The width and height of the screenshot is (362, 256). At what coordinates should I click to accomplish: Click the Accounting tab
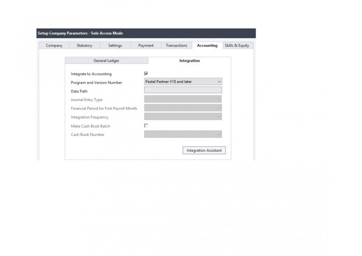click(207, 45)
